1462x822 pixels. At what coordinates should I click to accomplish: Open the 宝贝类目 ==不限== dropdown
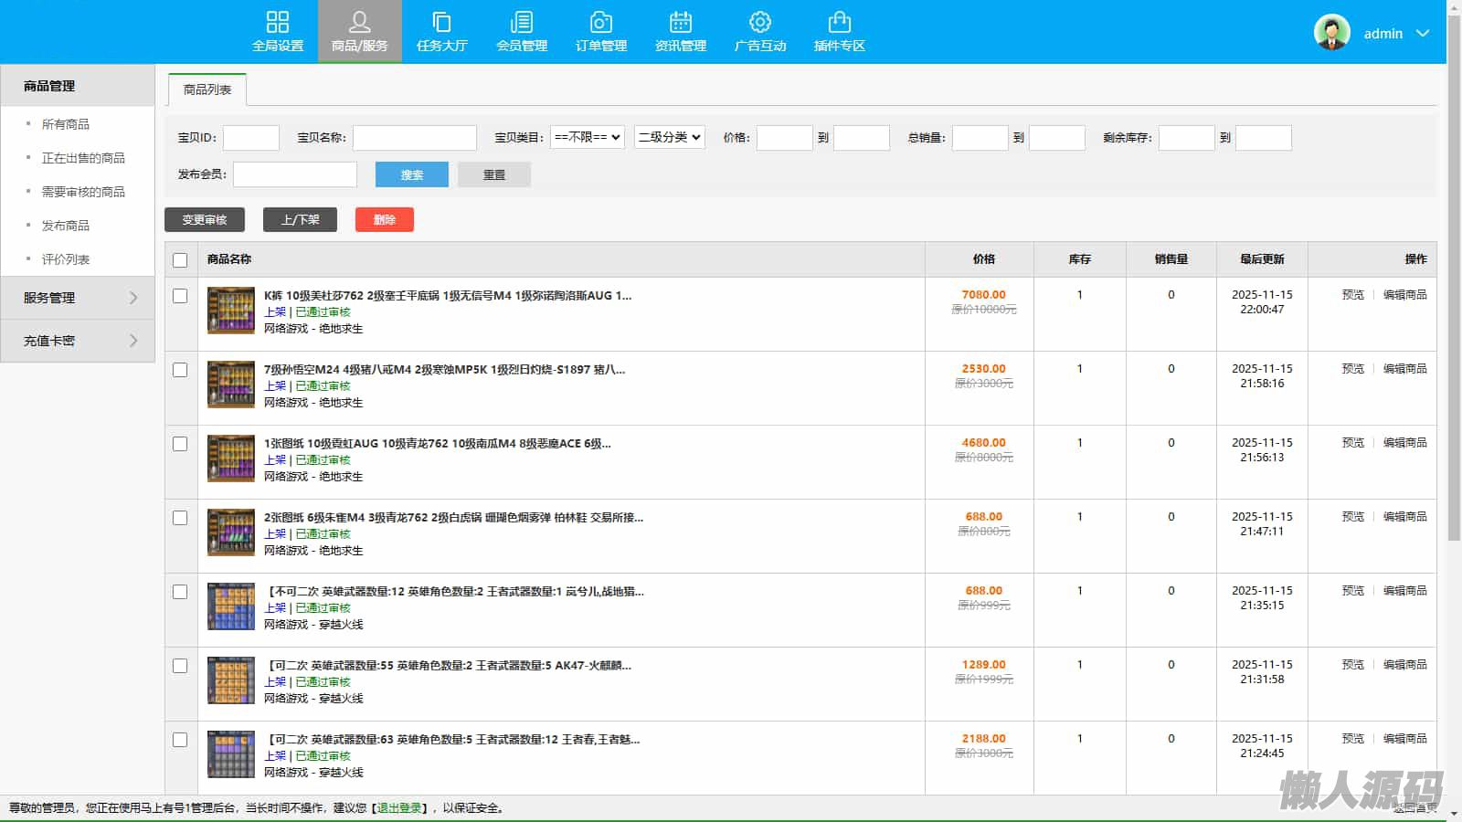(588, 137)
